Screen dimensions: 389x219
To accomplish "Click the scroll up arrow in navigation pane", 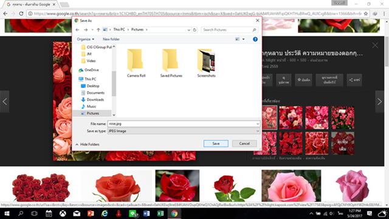I will pos(114,46).
